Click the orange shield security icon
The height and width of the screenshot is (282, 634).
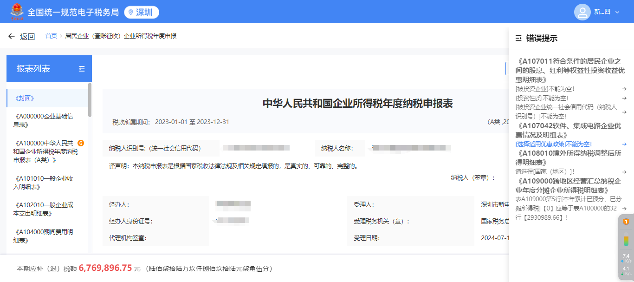pyautogui.click(x=626, y=222)
